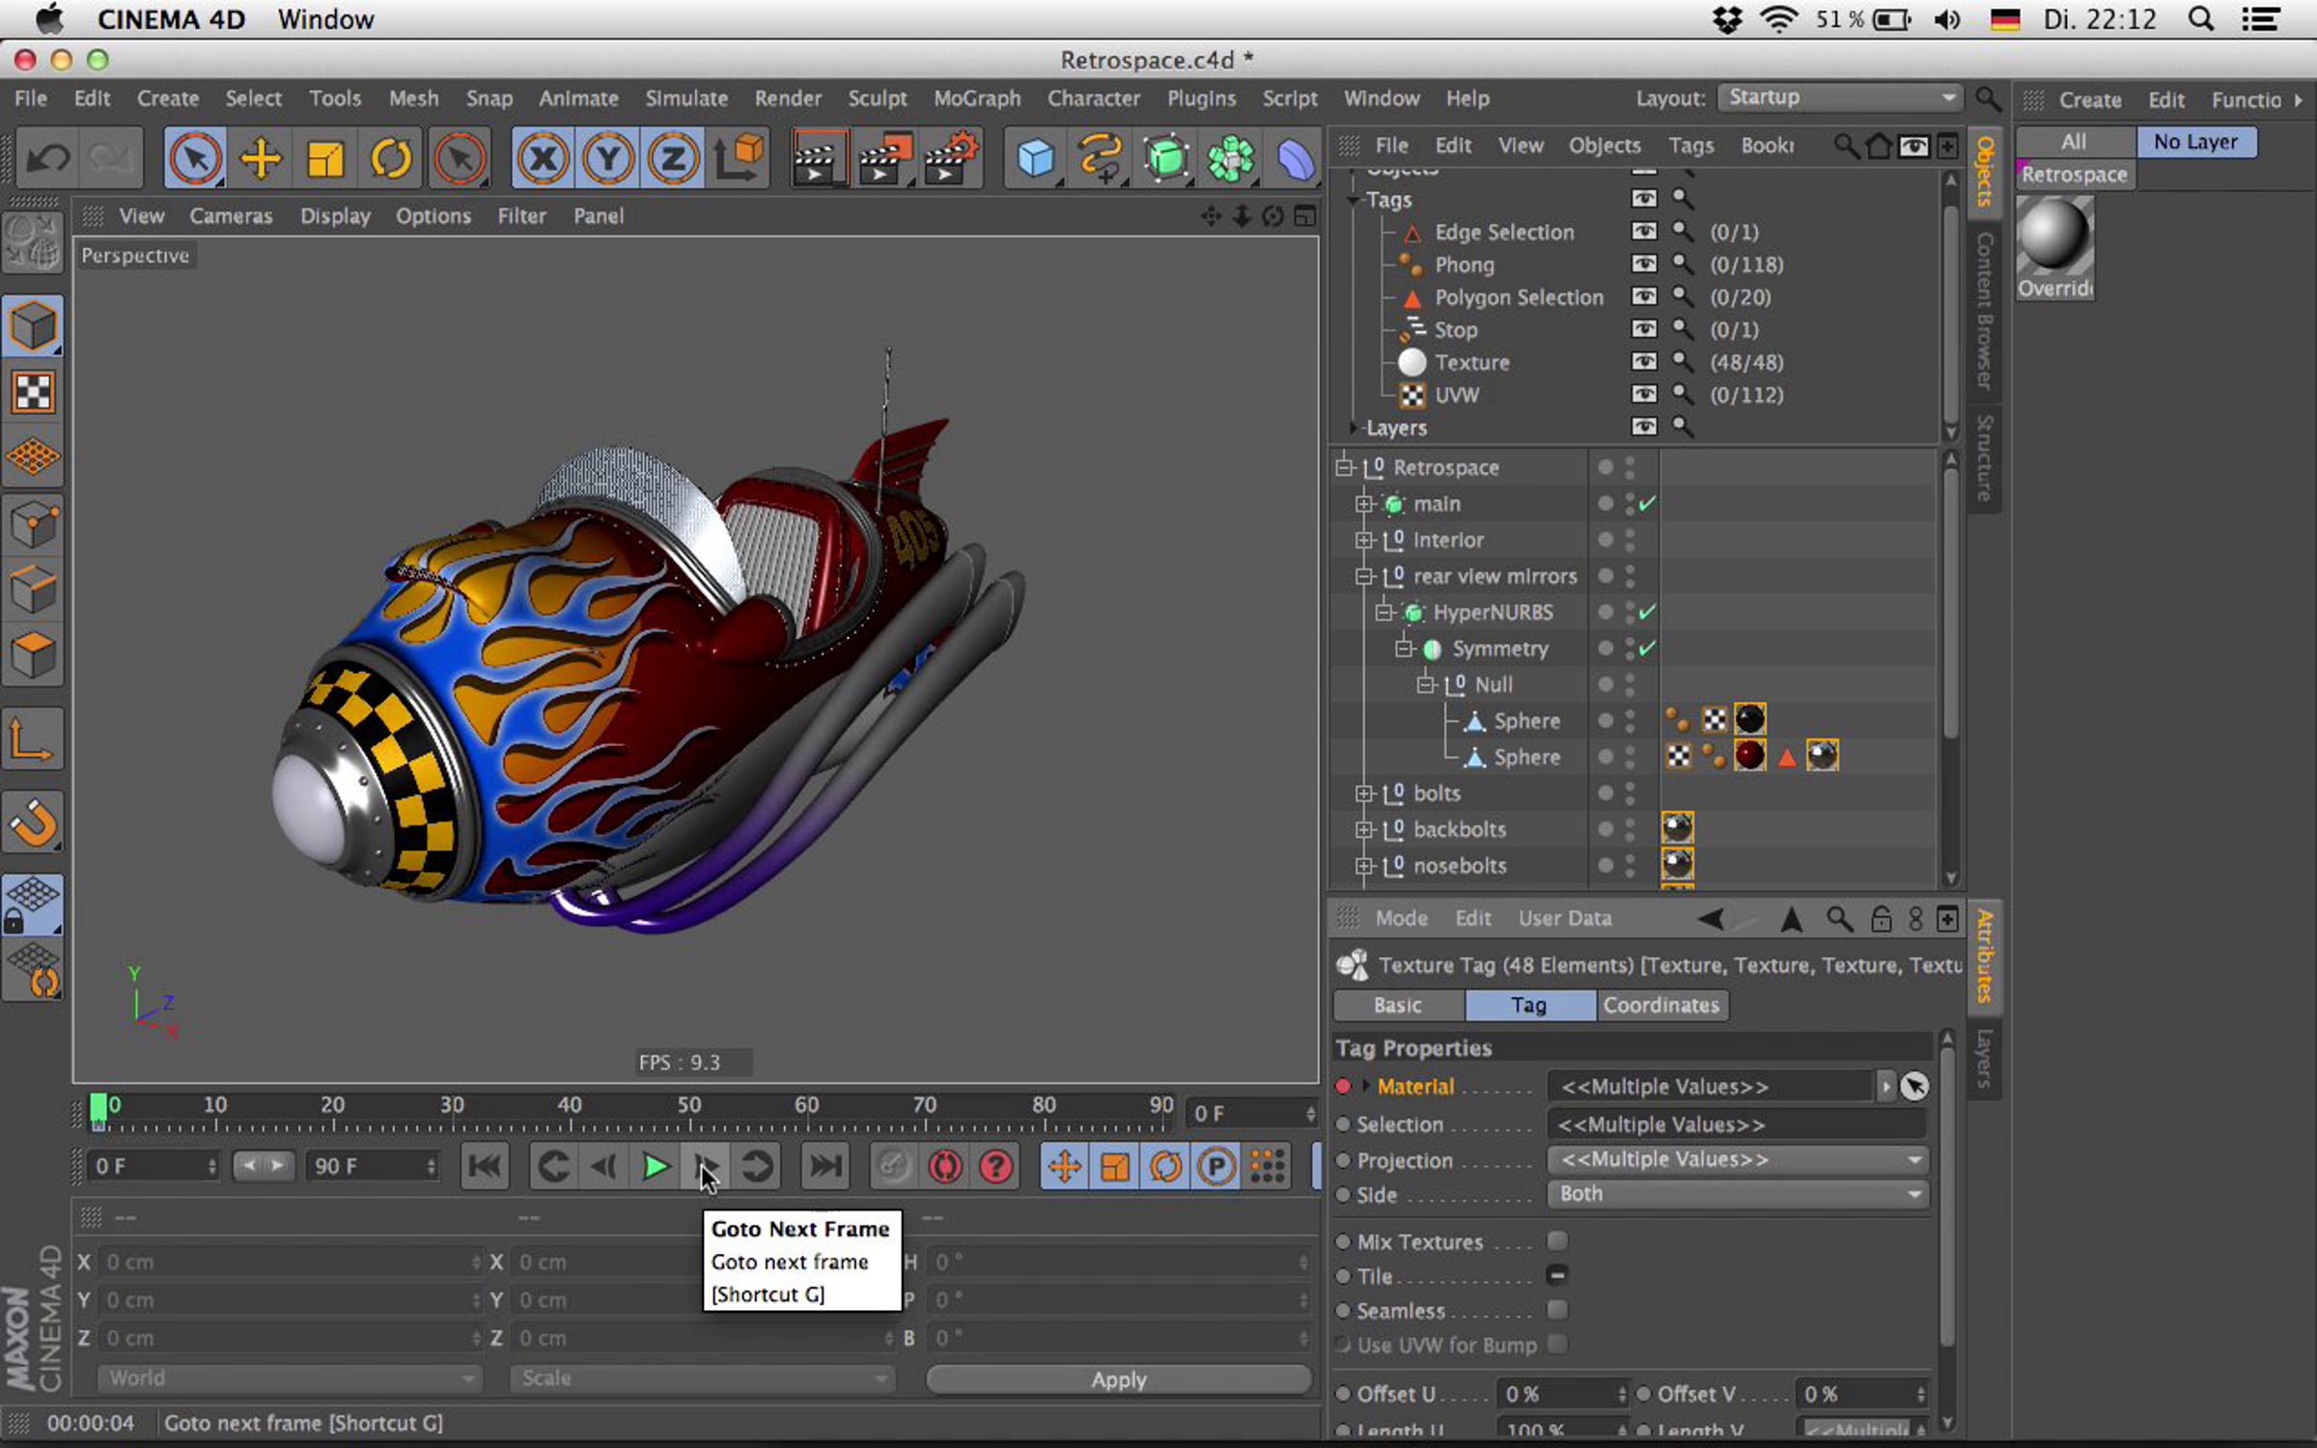
Task: Add a Cube primitive object
Action: coord(1035,158)
